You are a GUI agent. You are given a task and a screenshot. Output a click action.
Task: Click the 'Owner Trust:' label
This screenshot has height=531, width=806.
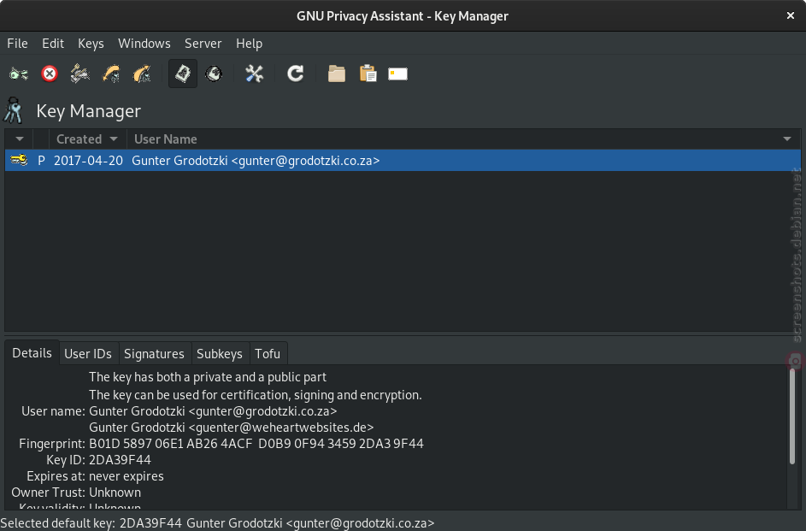tap(49, 493)
